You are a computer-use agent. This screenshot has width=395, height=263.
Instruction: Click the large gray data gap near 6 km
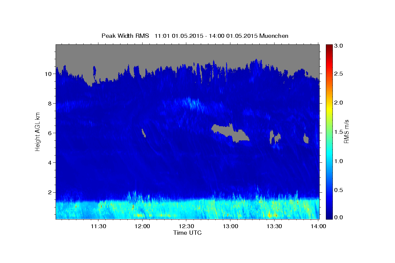pyautogui.click(x=230, y=132)
